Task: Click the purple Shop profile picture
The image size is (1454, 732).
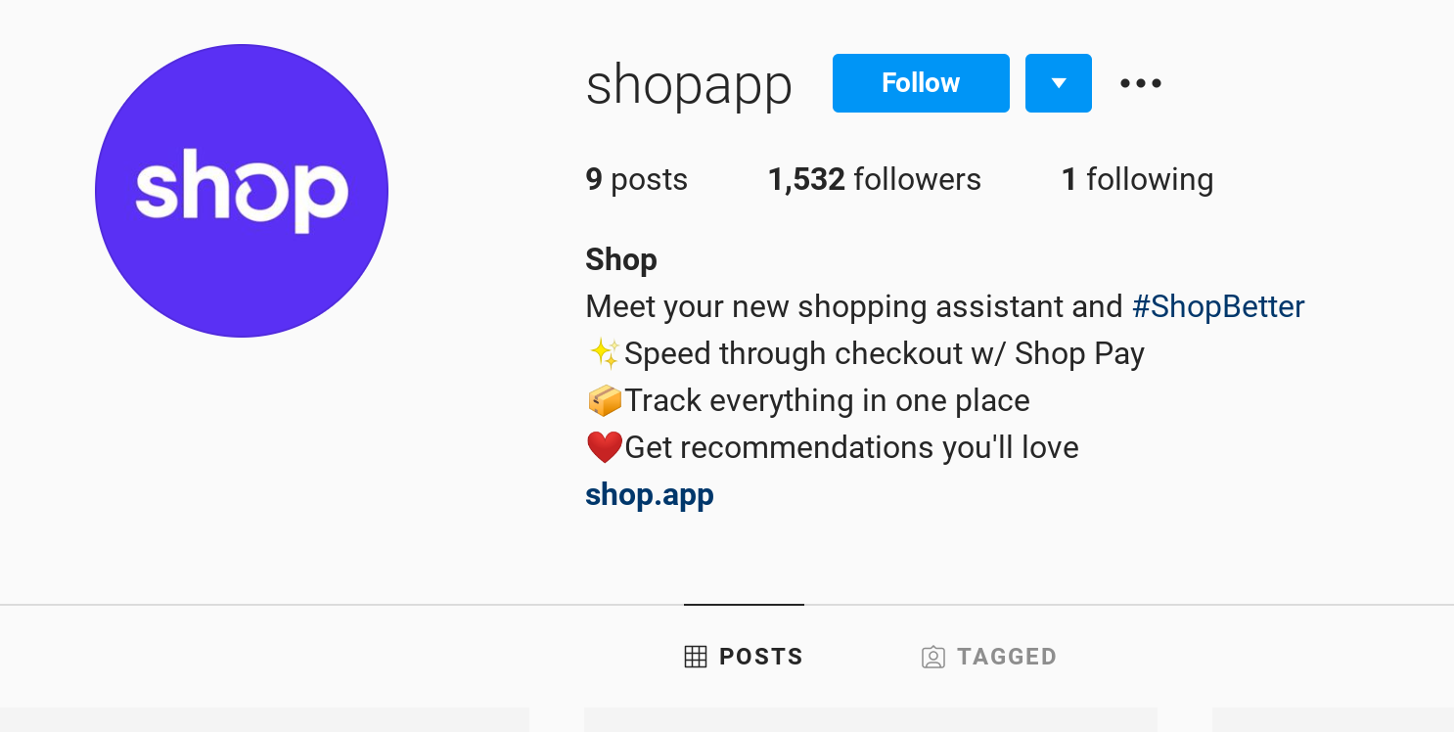Action: [x=242, y=191]
